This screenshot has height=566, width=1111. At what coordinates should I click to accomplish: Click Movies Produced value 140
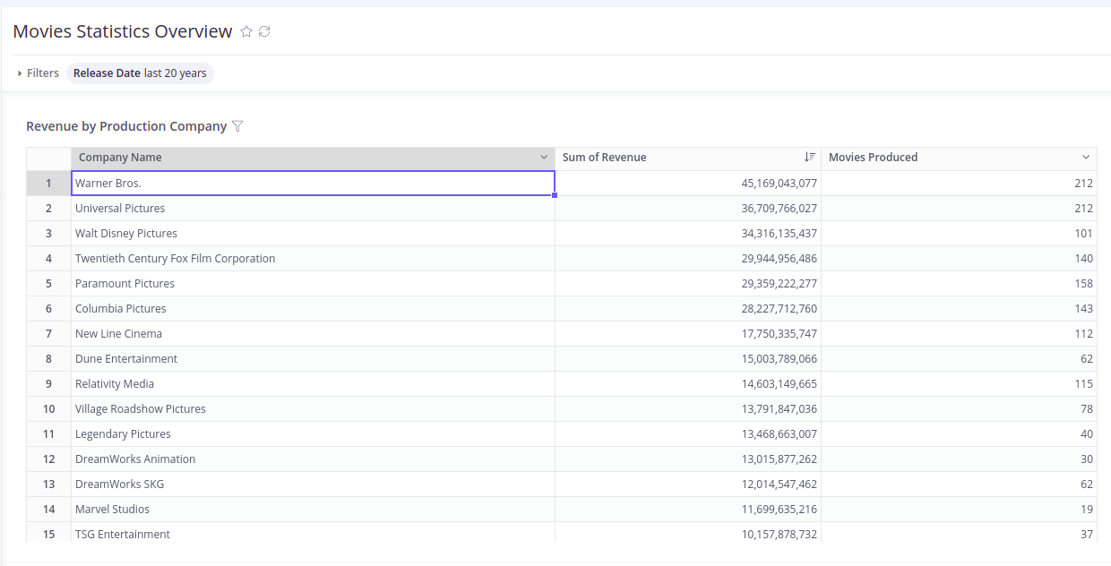(959, 258)
